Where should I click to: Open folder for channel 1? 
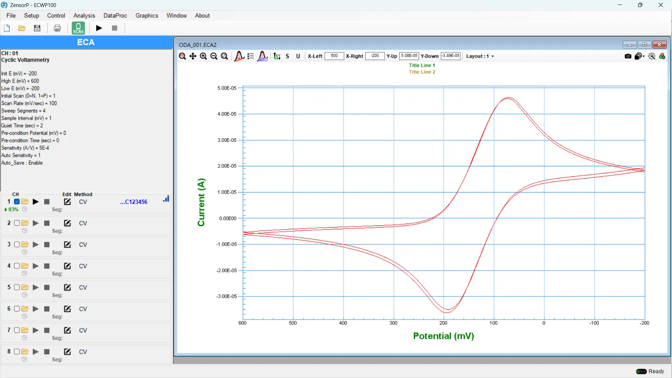pyautogui.click(x=25, y=202)
